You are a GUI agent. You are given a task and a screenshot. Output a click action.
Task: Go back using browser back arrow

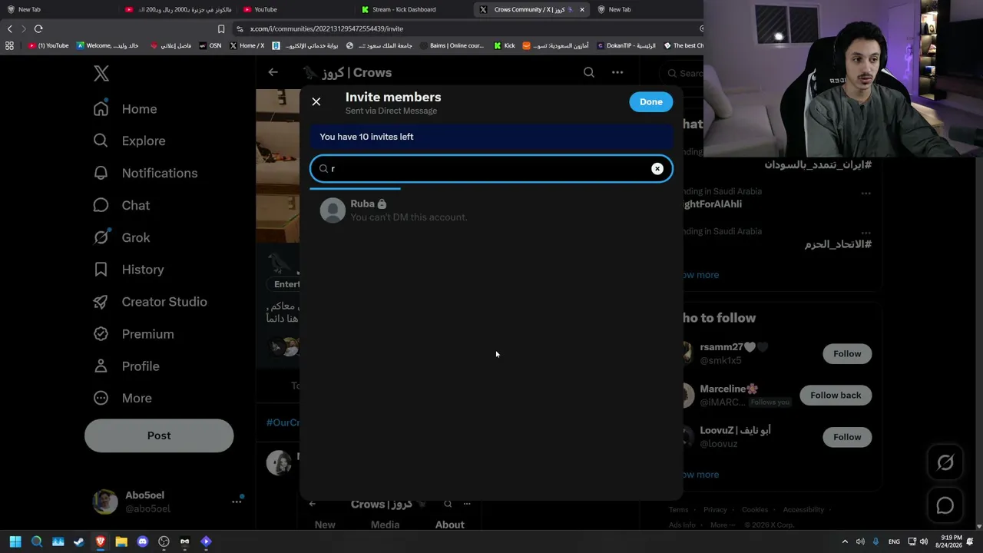[x=9, y=28]
